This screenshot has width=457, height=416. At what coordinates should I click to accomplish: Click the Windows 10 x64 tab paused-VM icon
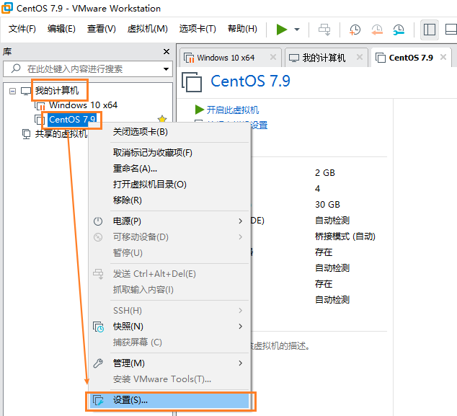tap(189, 58)
